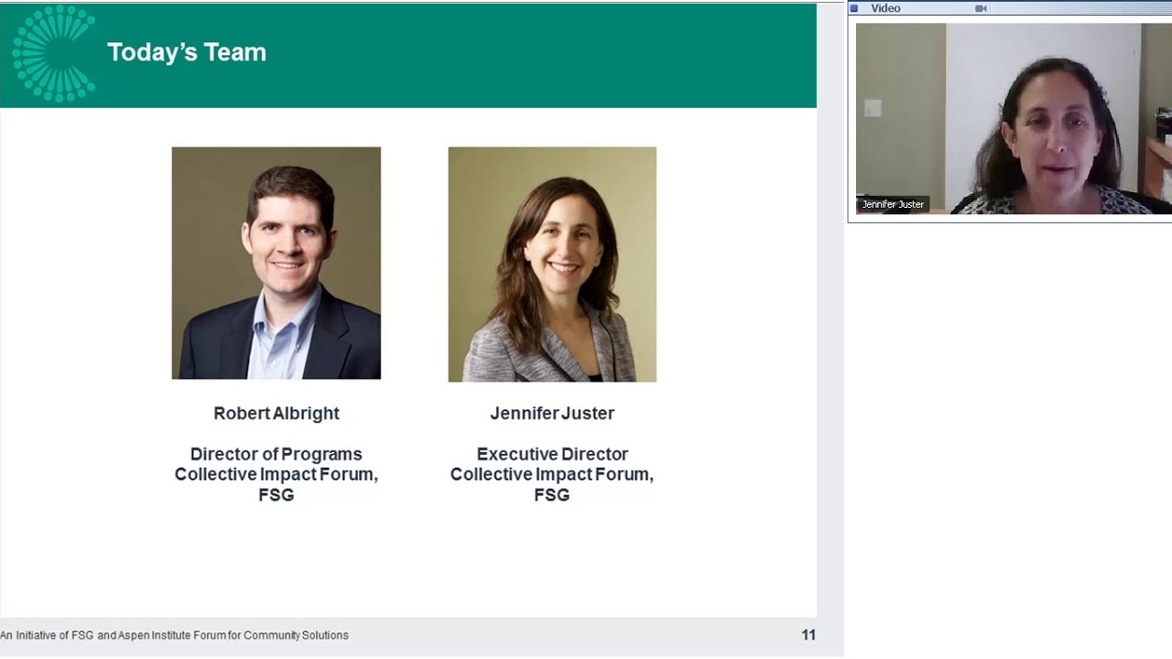The width and height of the screenshot is (1172, 659).
Task: Click the Jennifer Juster name label on video
Action: point(893,204)
